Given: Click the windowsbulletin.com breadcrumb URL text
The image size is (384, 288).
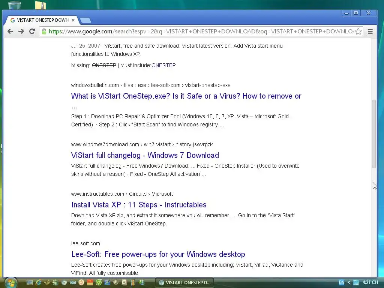Looking at the screenshot, I should point(151,85).
